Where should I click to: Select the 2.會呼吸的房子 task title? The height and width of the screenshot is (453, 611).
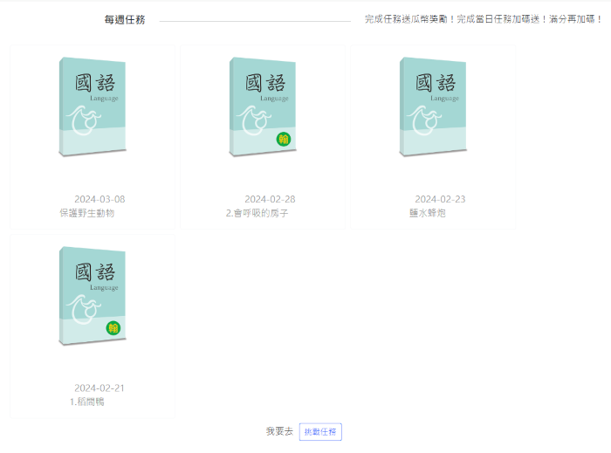[x=257, y=213]
